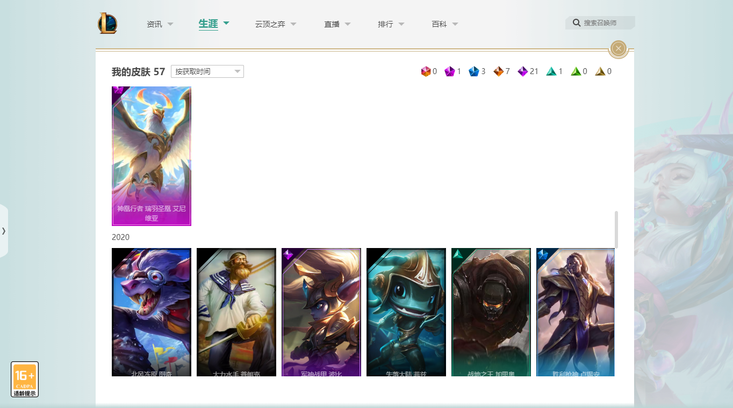Open the 失落大陆 菲兹 skin card

pos(406,312)
